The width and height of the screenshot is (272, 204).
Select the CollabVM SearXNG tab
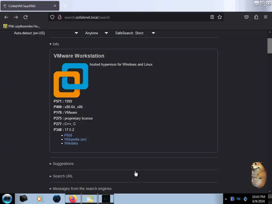(x=30, y=6)
